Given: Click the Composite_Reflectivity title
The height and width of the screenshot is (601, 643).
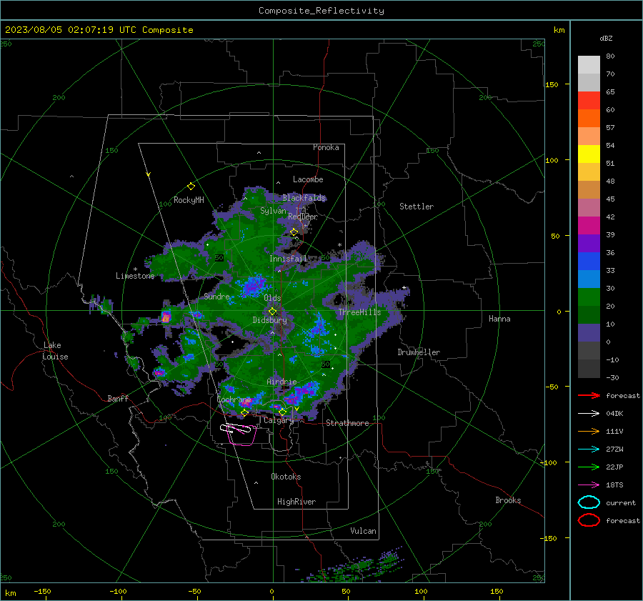Looking at the screenshot, I should (321, 11).
